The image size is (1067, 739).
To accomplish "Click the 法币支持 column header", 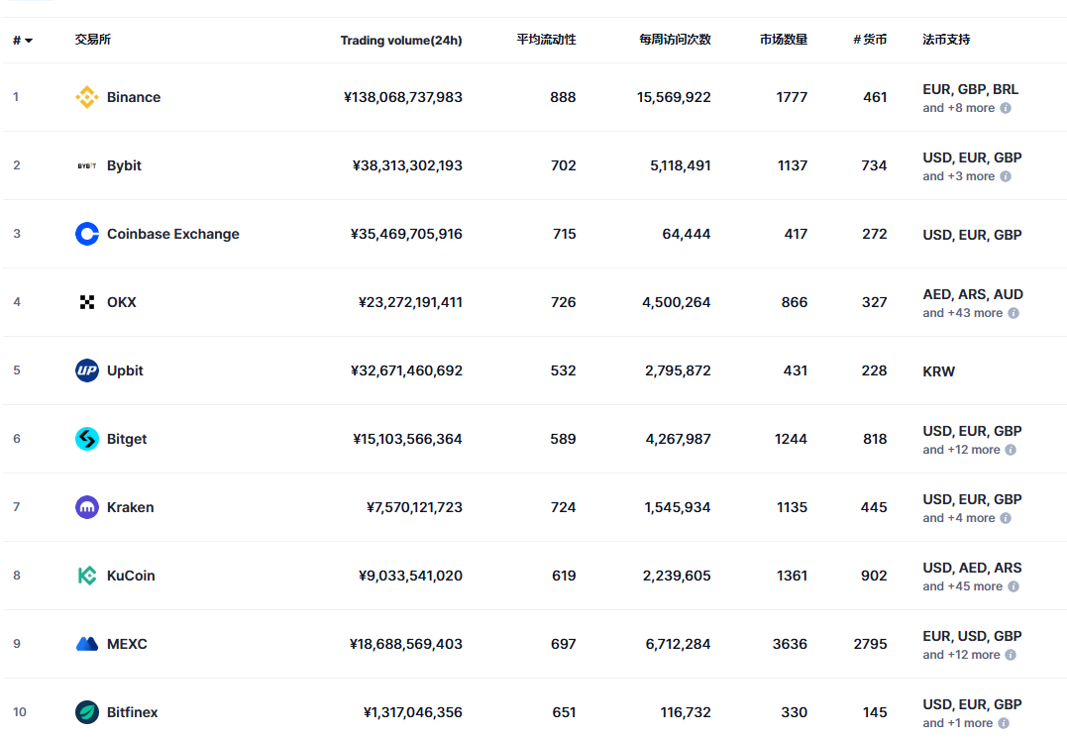I will [946, 40].
